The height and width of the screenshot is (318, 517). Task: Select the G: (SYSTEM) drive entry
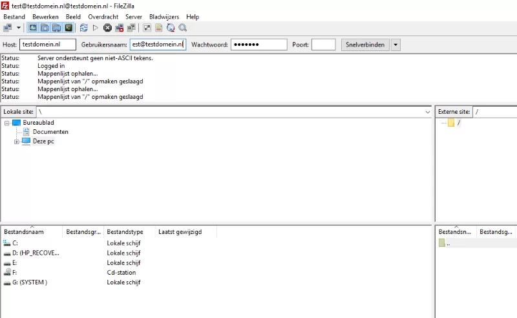30,282
